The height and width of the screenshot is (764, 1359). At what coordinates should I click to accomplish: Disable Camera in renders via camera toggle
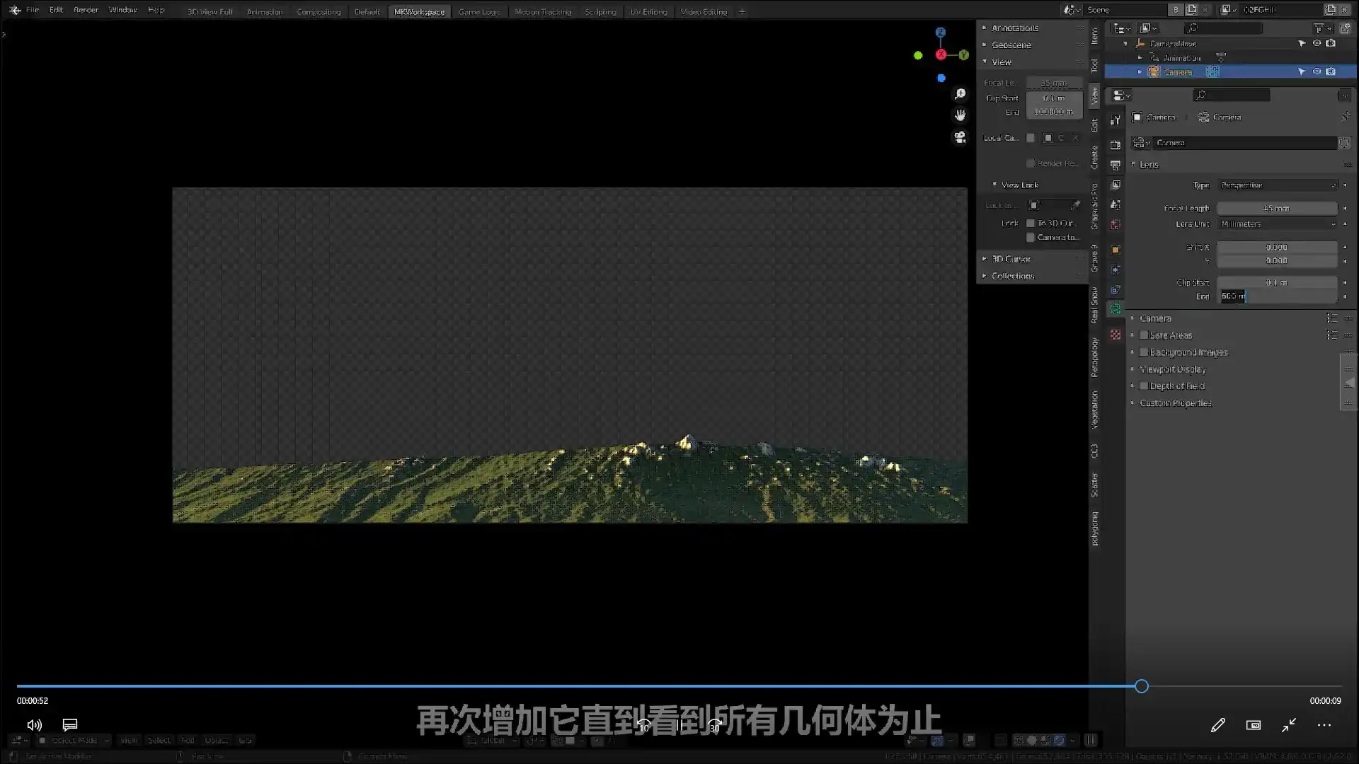click(x=1331, y=71)
